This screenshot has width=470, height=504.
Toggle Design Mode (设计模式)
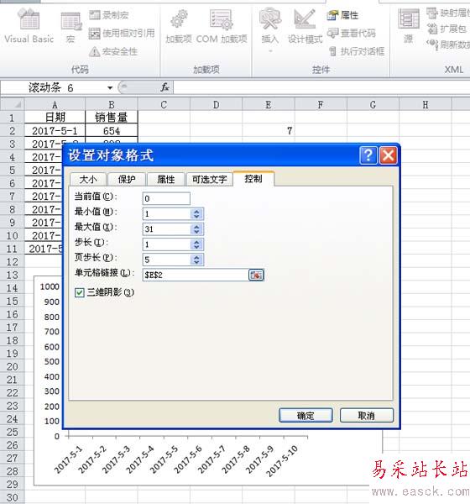tap(305, 26)
